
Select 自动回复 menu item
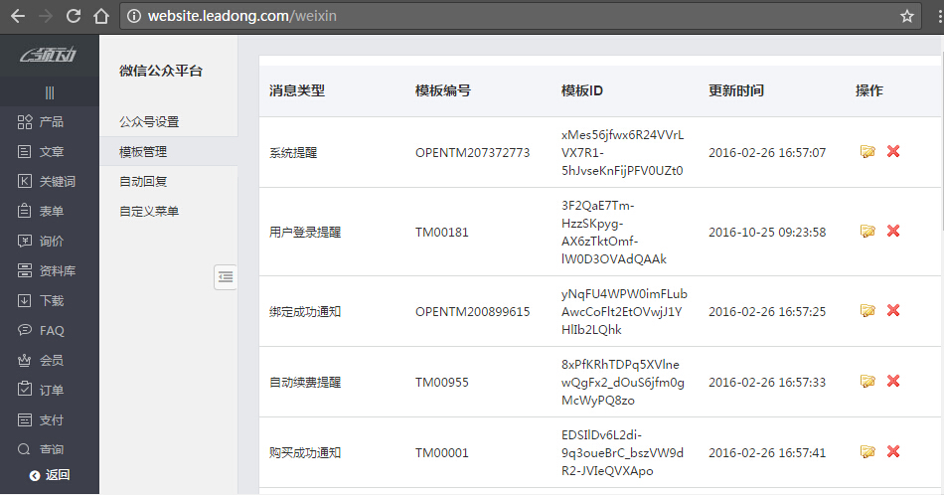coord(143,182)
